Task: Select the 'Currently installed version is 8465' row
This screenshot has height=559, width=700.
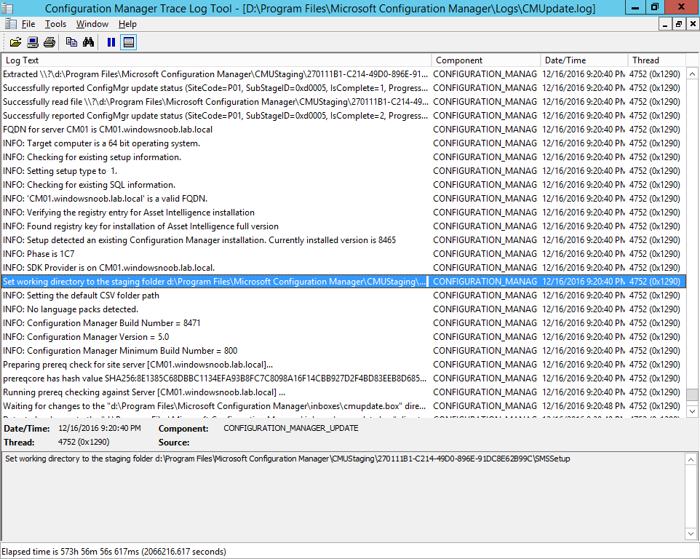Action: pyautogui.click(x=343, y=240)
